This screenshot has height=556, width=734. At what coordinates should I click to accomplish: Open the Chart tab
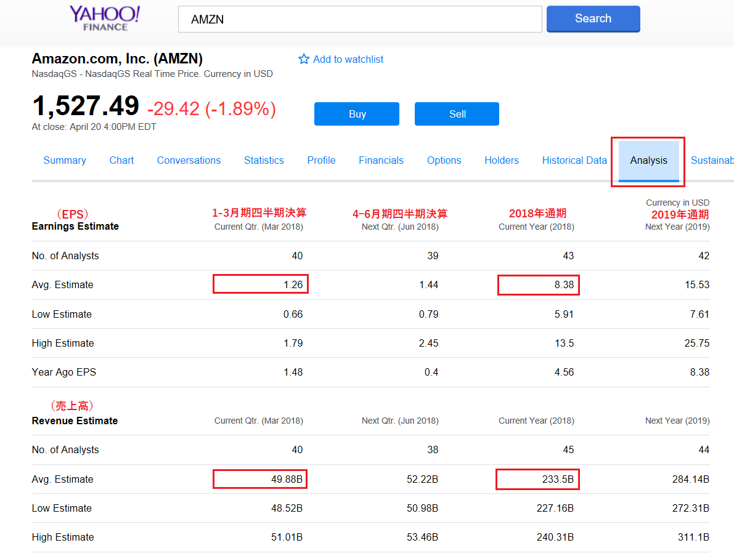[121, 160]
